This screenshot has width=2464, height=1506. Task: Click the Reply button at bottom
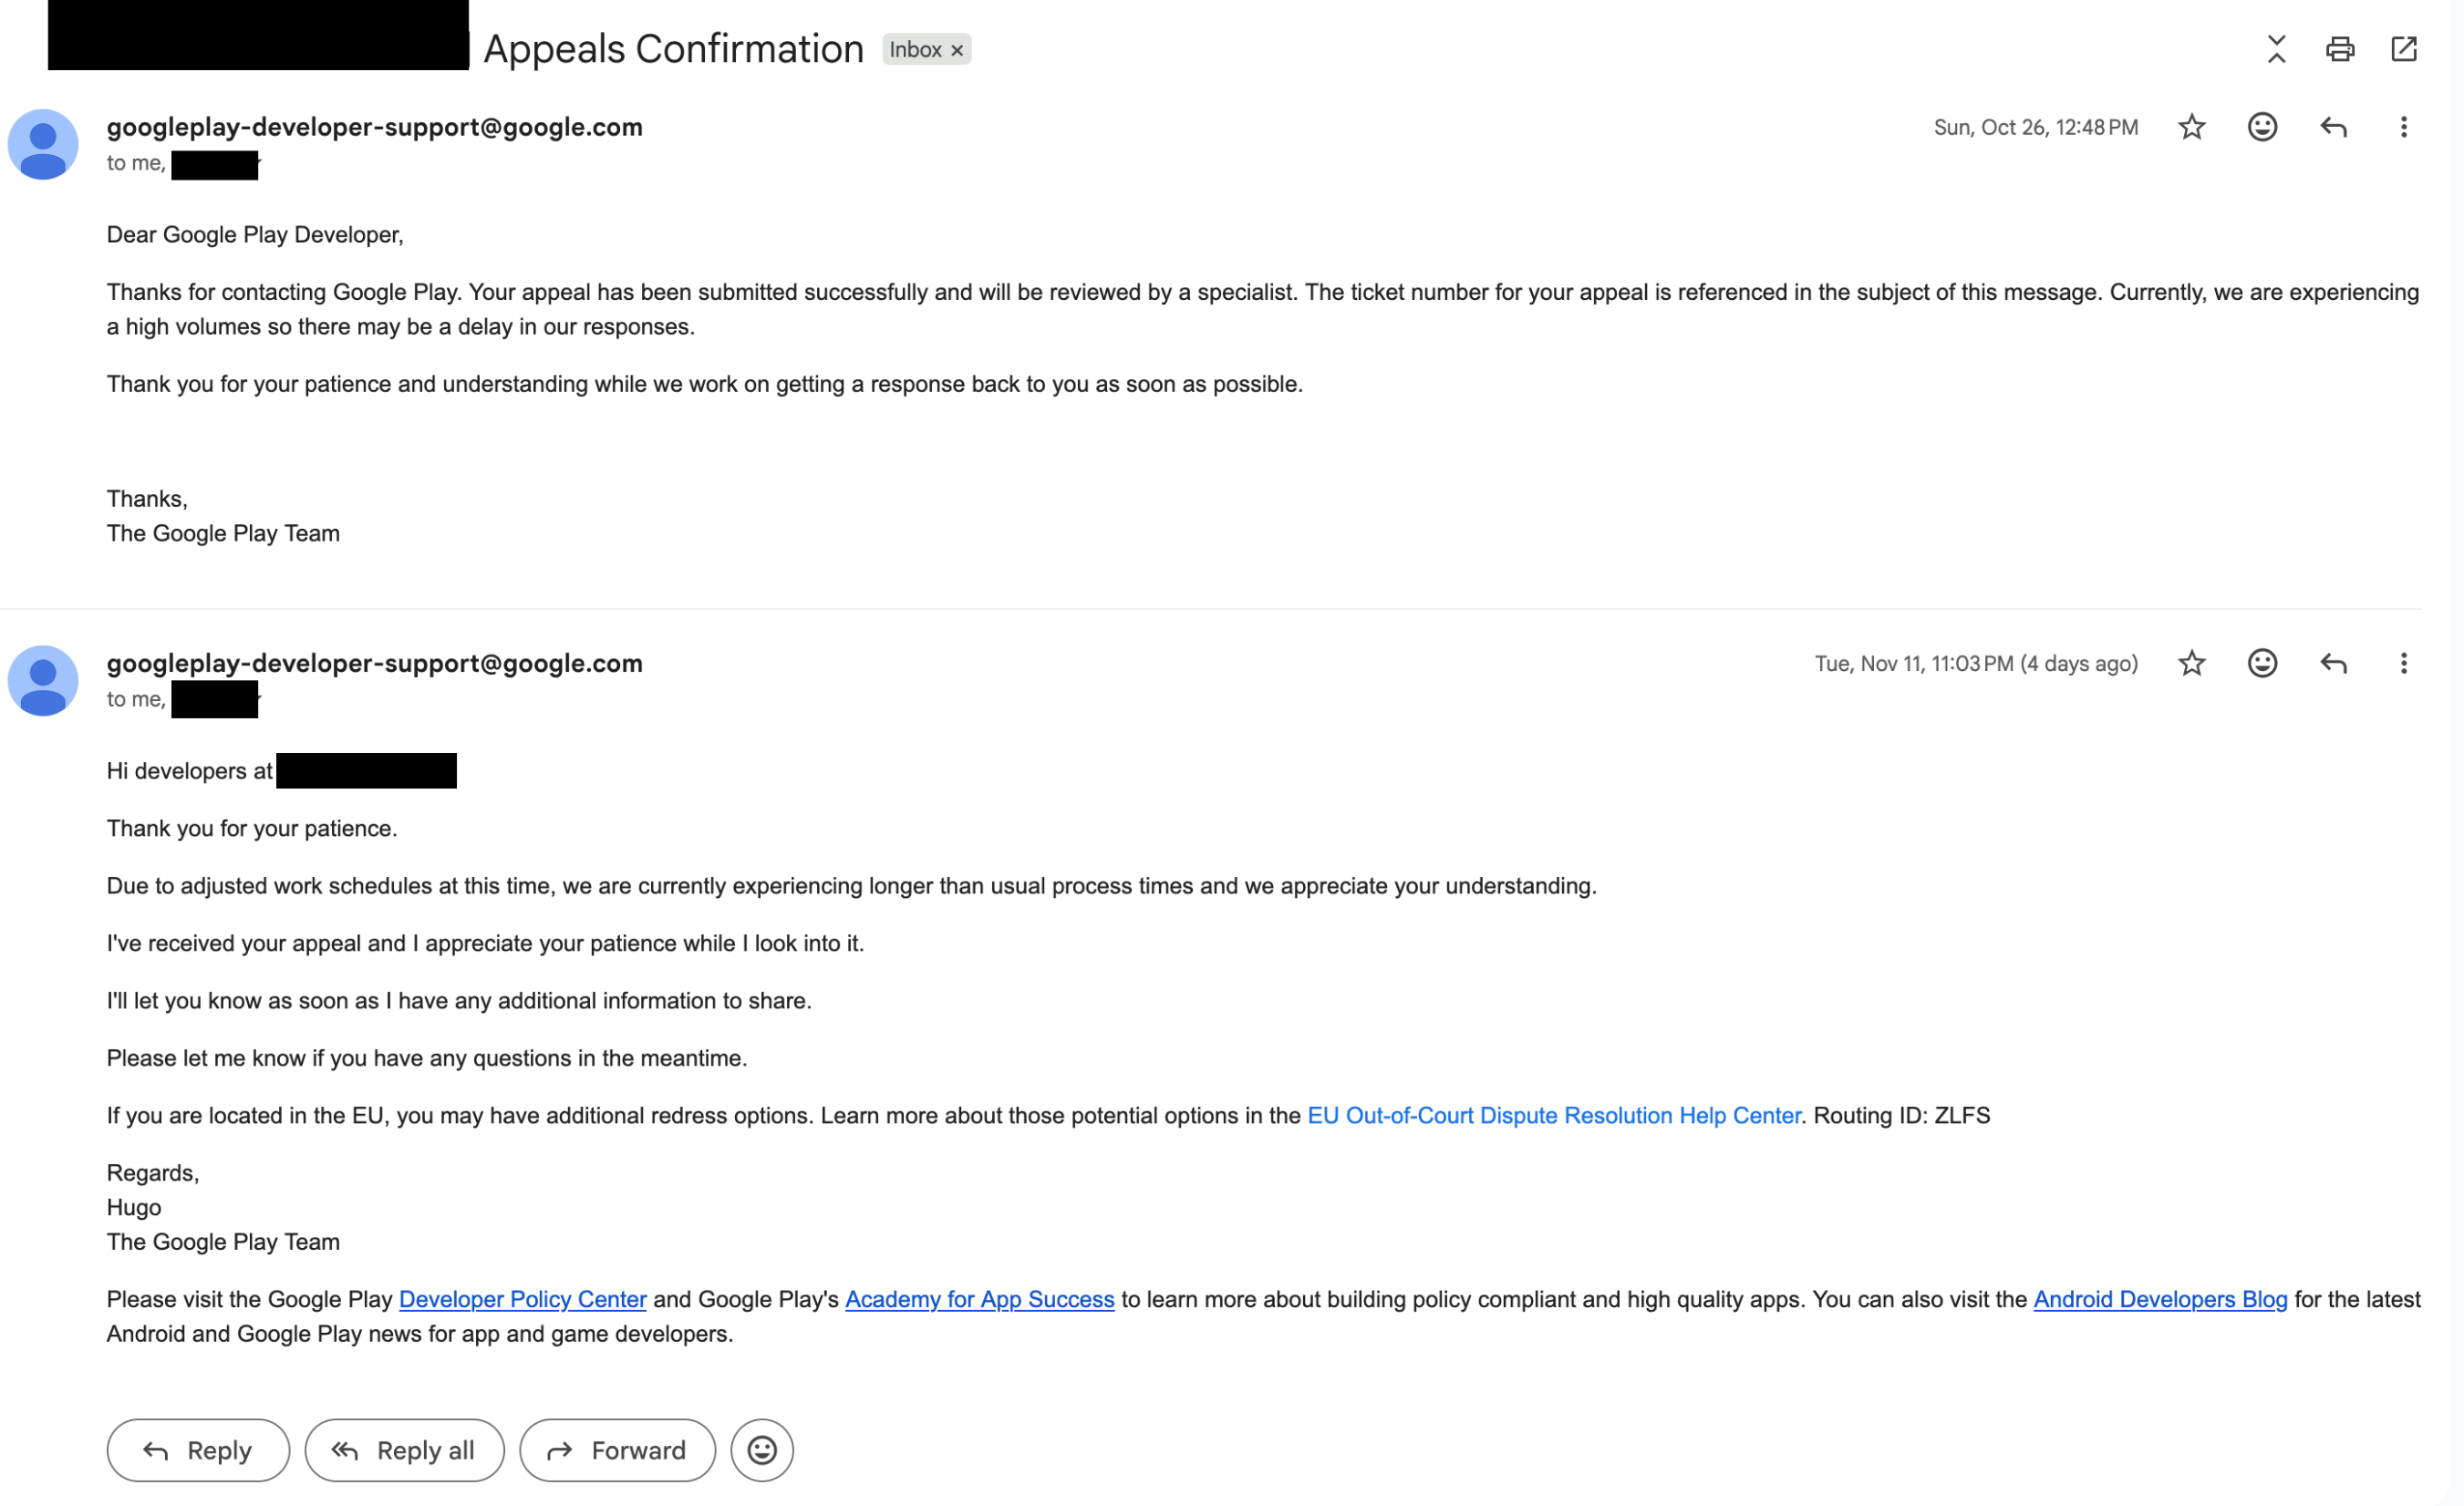(x=198, y=1450)
